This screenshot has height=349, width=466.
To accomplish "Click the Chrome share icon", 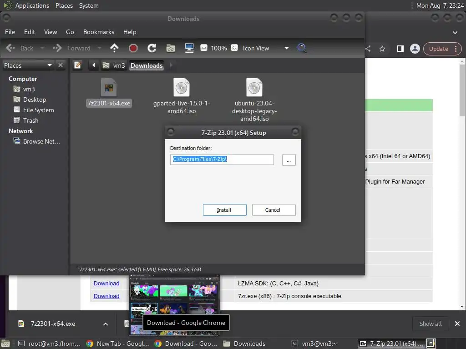I will pyautogui.click(x=368, y=49).
